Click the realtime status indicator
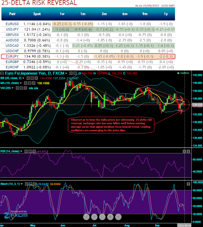Screen dimensions: 203x227 tap(183, 73)
